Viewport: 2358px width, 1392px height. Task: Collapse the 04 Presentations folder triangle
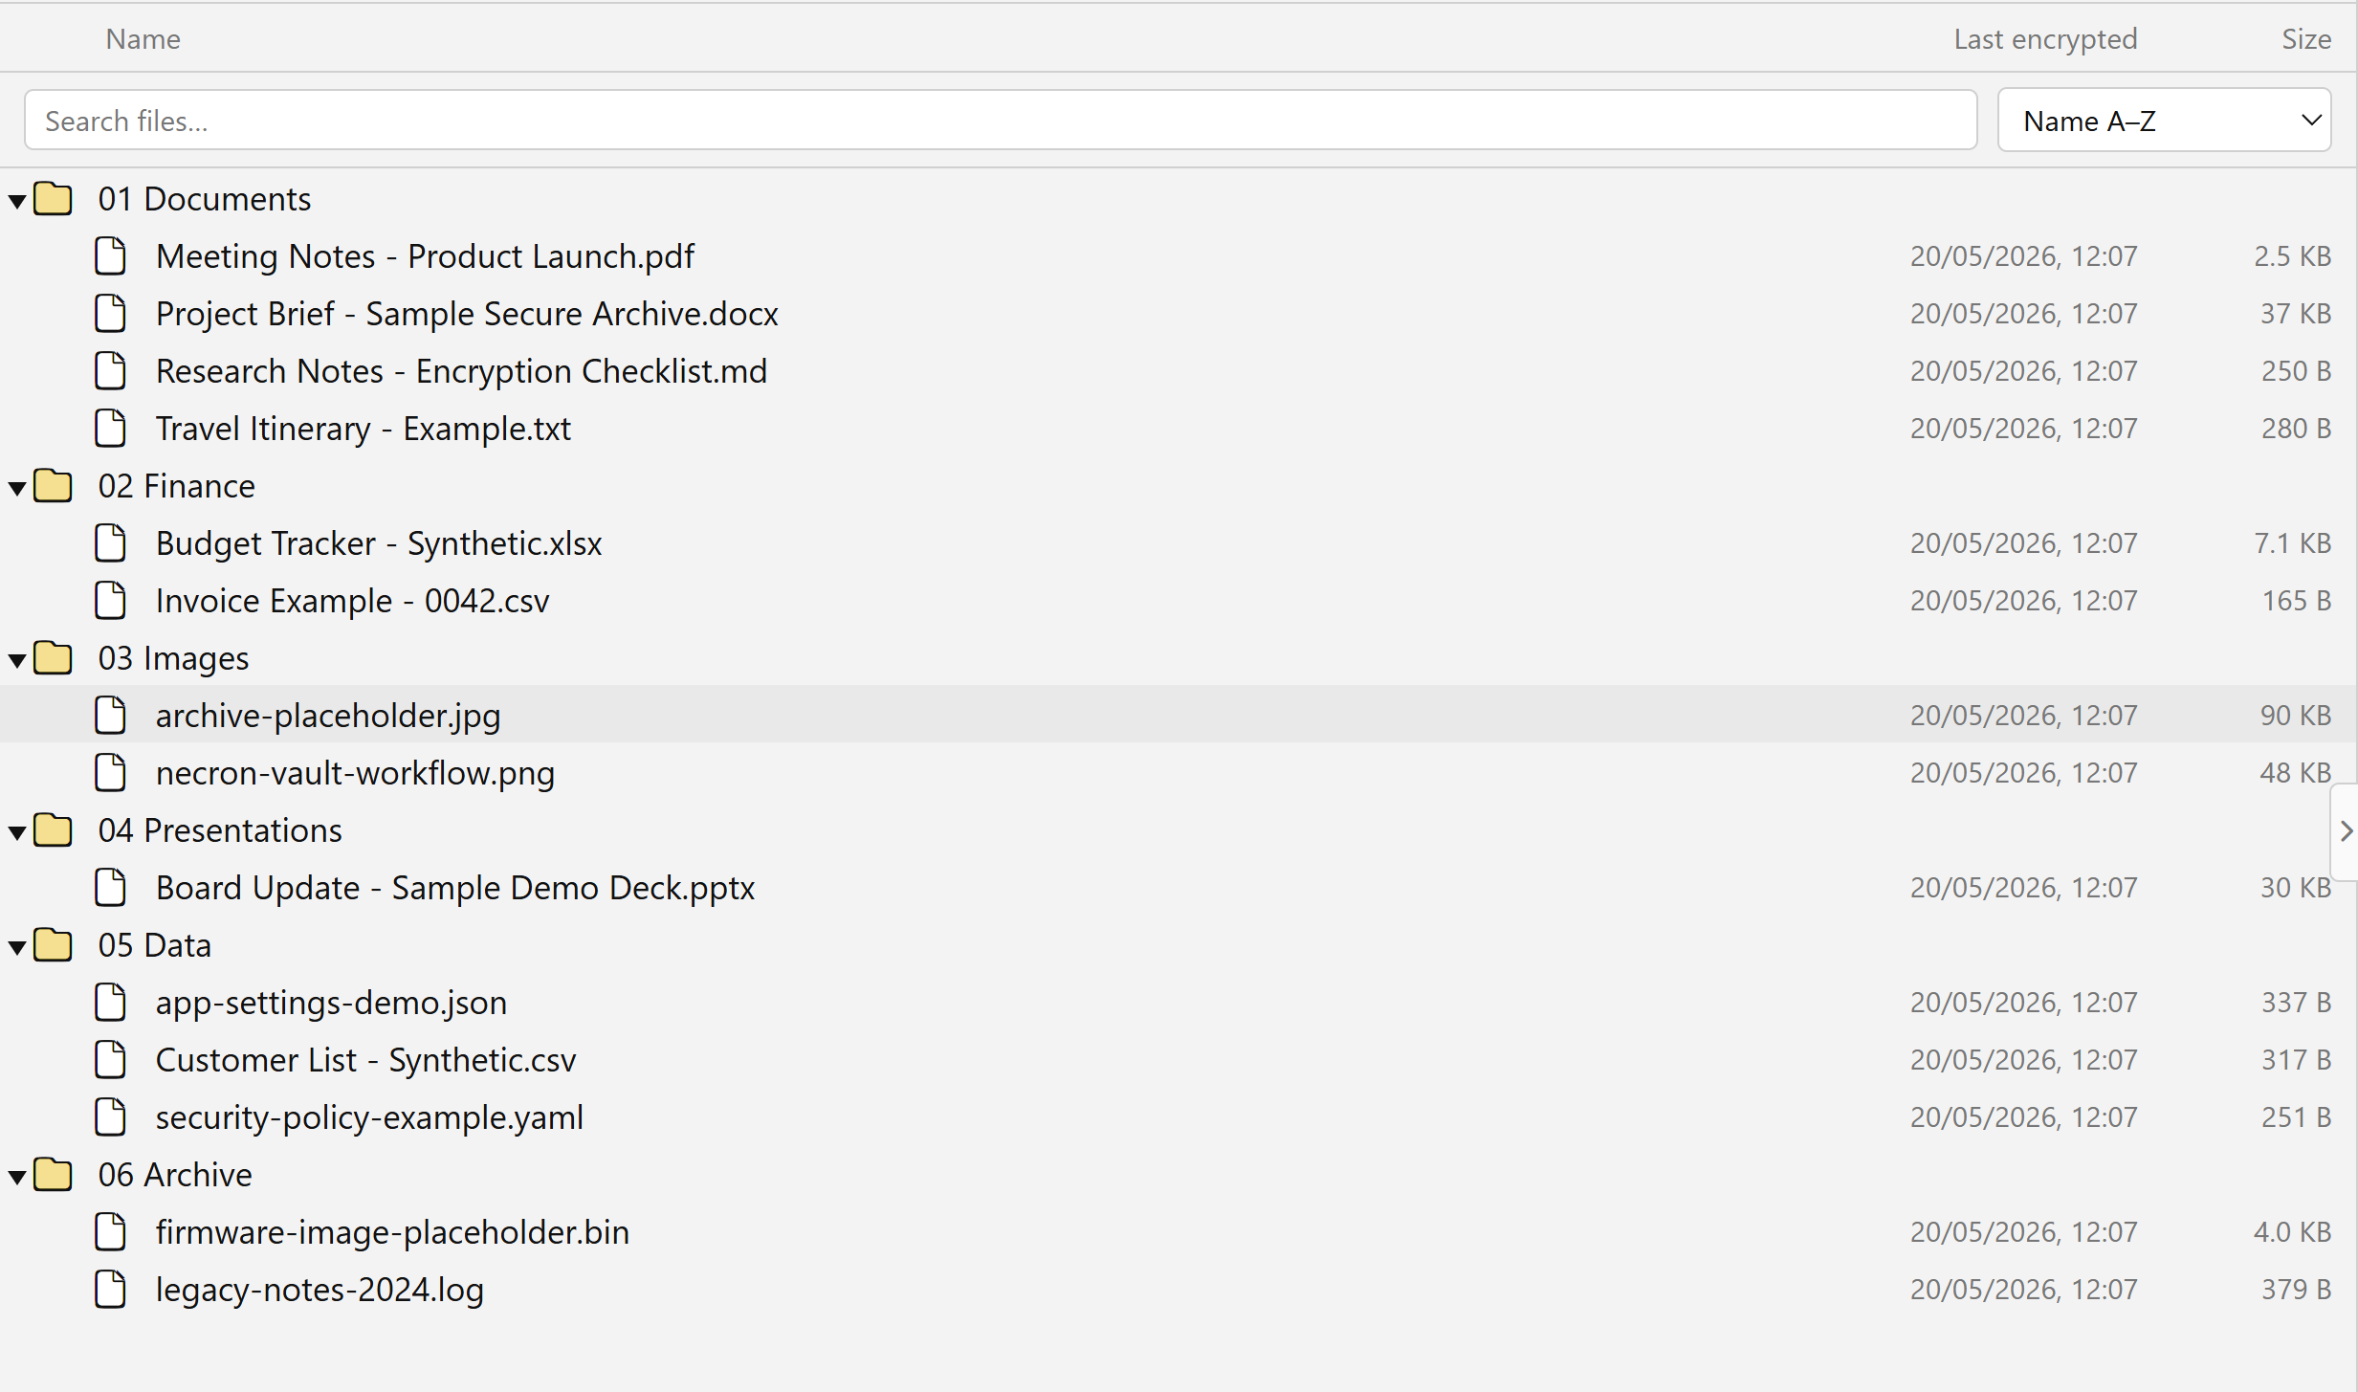point(17,831)
